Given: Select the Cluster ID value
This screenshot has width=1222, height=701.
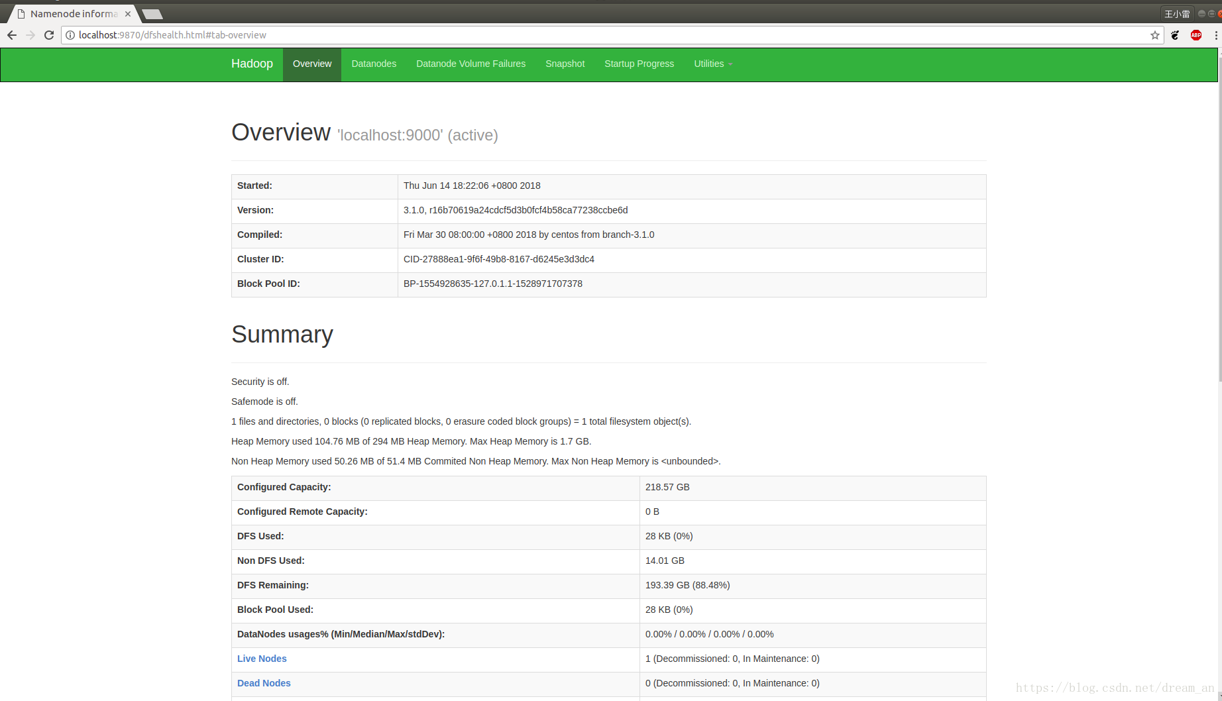Looking at the screenshot, I should point(499,259).
